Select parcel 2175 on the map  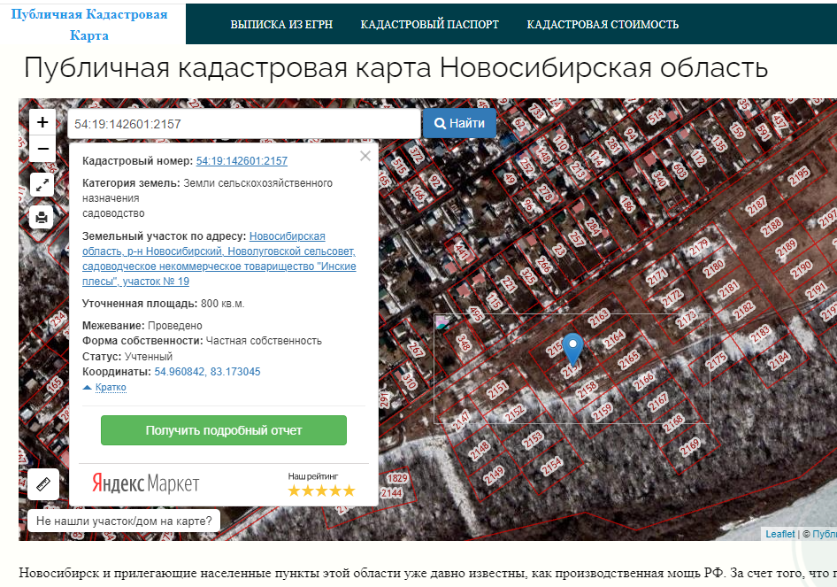[x=716, y=361]
